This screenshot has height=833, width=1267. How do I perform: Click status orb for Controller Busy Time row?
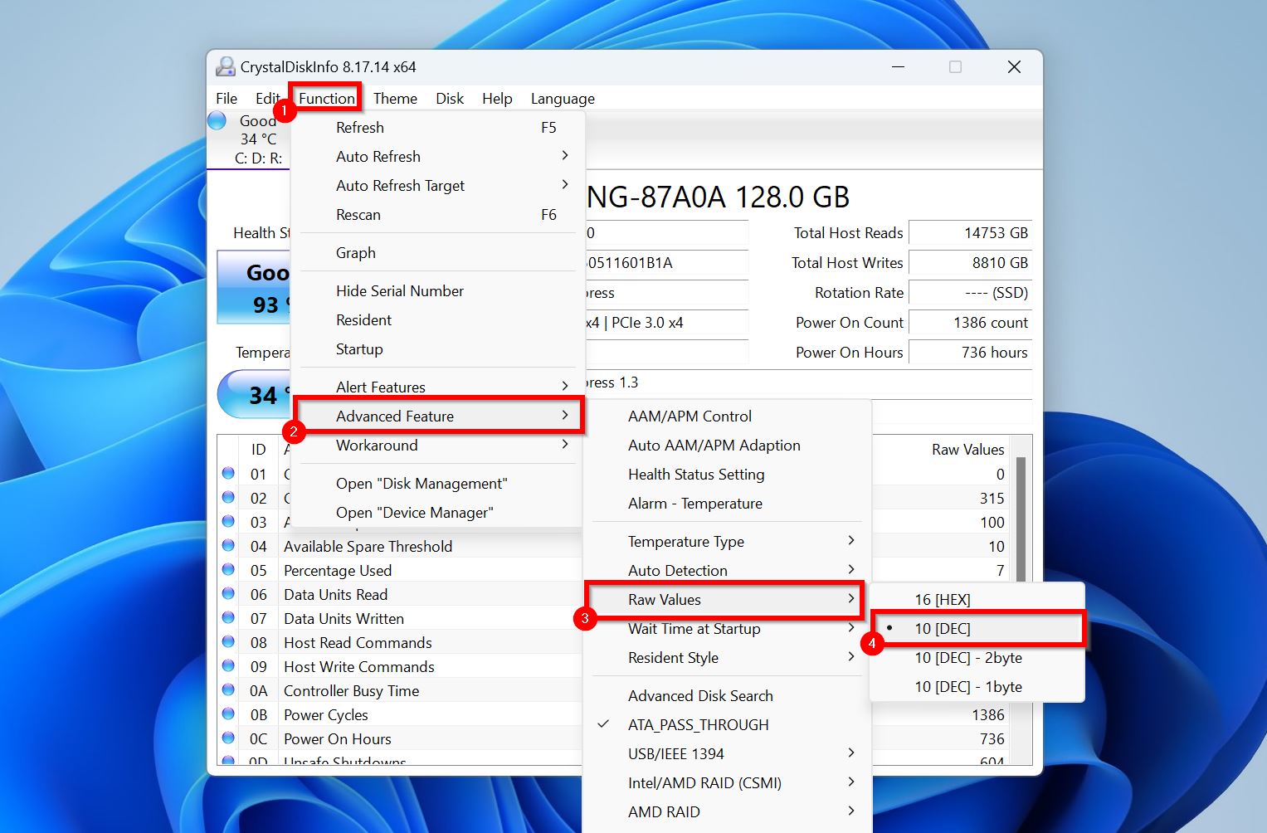pos(228,690)
